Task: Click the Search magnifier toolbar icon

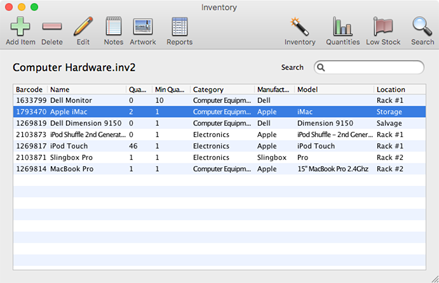Action: [x=422, y=26]
